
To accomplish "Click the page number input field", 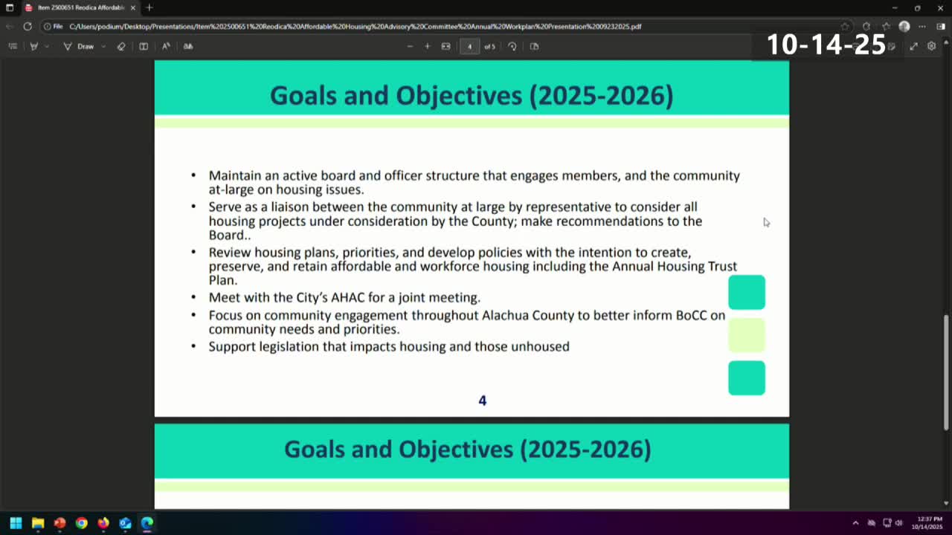I will tap(469, 46).
